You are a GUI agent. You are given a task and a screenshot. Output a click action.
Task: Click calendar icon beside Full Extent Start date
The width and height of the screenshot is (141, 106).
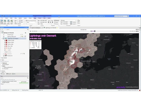pyautogui.click(x=71, y=22)
